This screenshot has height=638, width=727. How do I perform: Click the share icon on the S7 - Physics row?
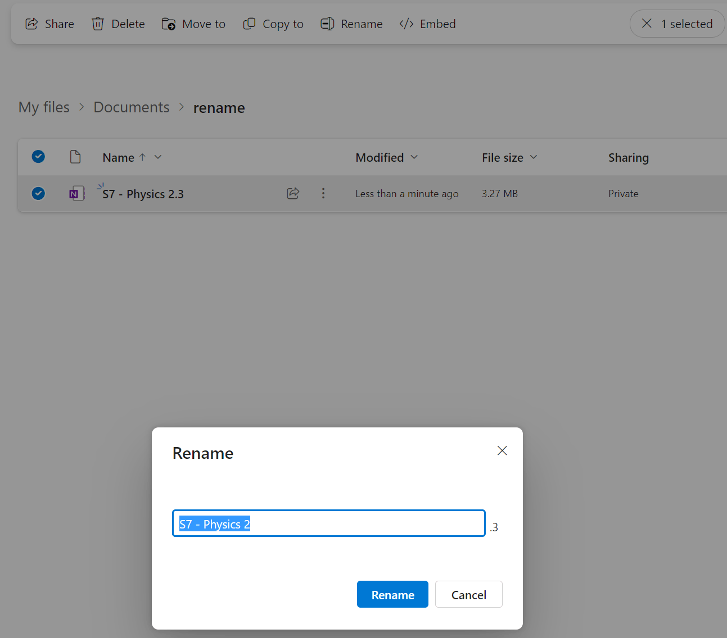tap(293, 193)
